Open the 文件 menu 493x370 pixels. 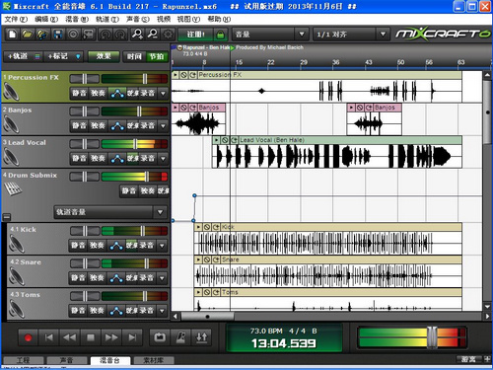point(16,20)
